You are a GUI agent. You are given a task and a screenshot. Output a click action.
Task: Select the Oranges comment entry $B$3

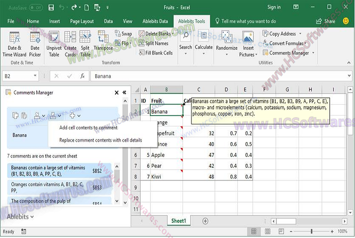[59, 187]
